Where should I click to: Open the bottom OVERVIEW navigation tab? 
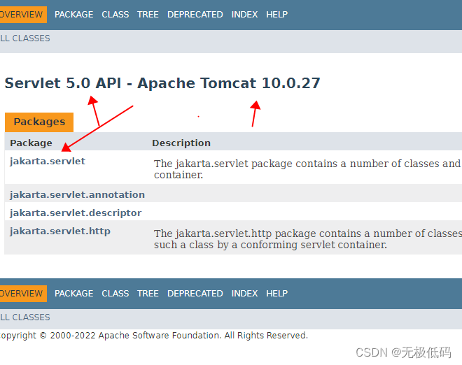23,294
